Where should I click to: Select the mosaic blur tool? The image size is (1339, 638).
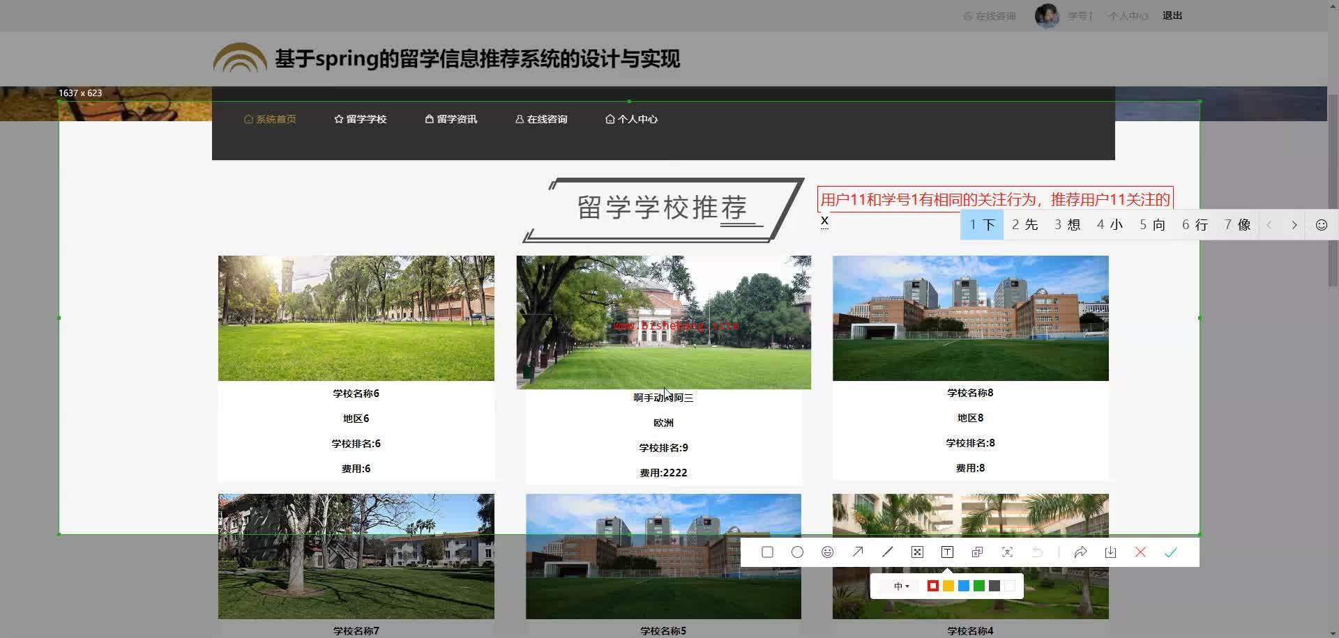pos(917,552)
